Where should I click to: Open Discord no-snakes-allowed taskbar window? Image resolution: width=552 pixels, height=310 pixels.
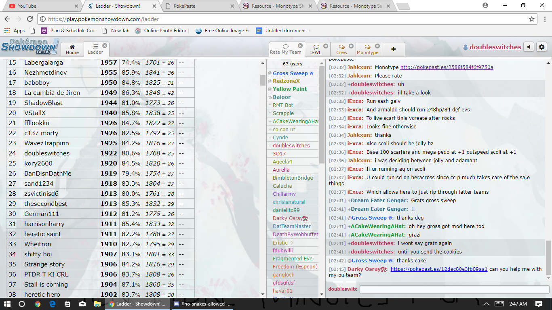coord(203,304)
